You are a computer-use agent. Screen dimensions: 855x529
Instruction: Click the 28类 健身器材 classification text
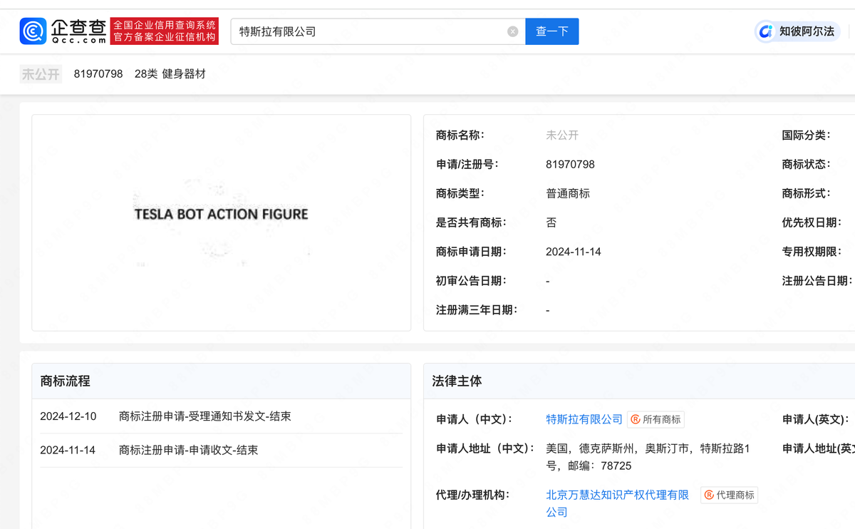tap(170, 73)
